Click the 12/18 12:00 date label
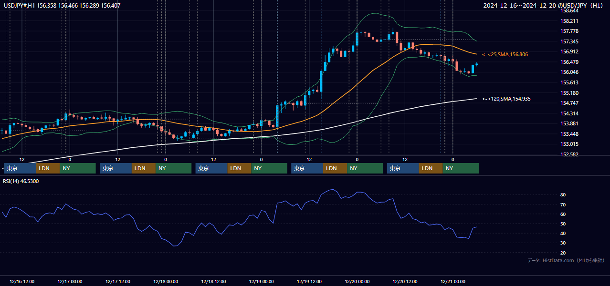Viewport: 610px width, 286px height. coord(213,281)
